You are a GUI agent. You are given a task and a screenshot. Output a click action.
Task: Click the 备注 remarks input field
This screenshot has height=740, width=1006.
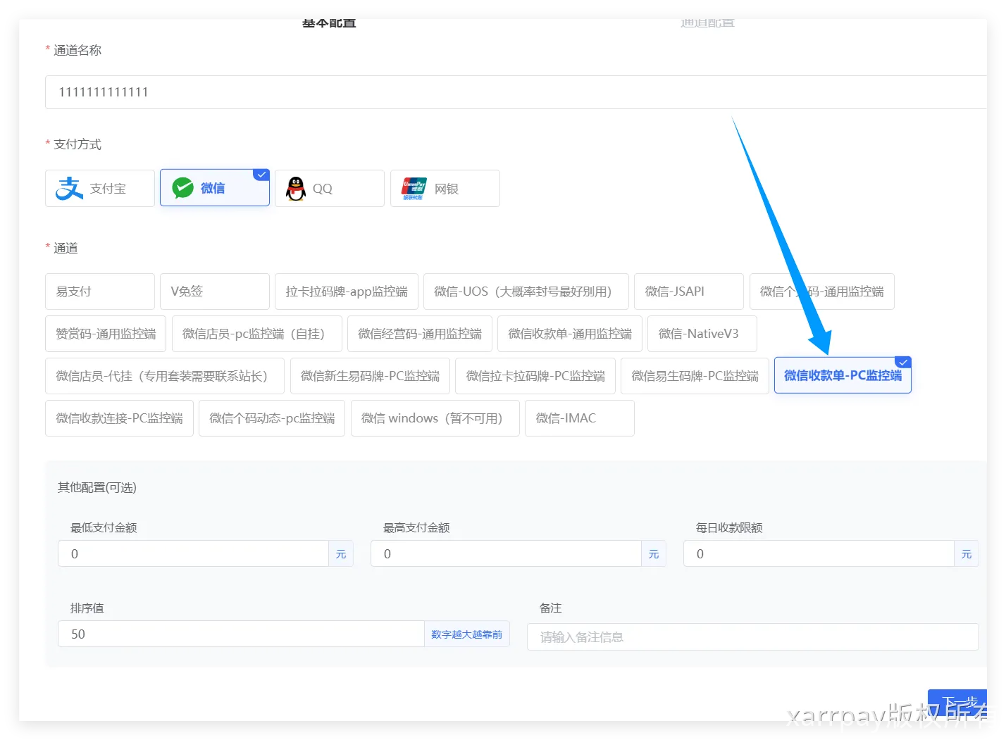pyautogui.click(x=752, y=637)
